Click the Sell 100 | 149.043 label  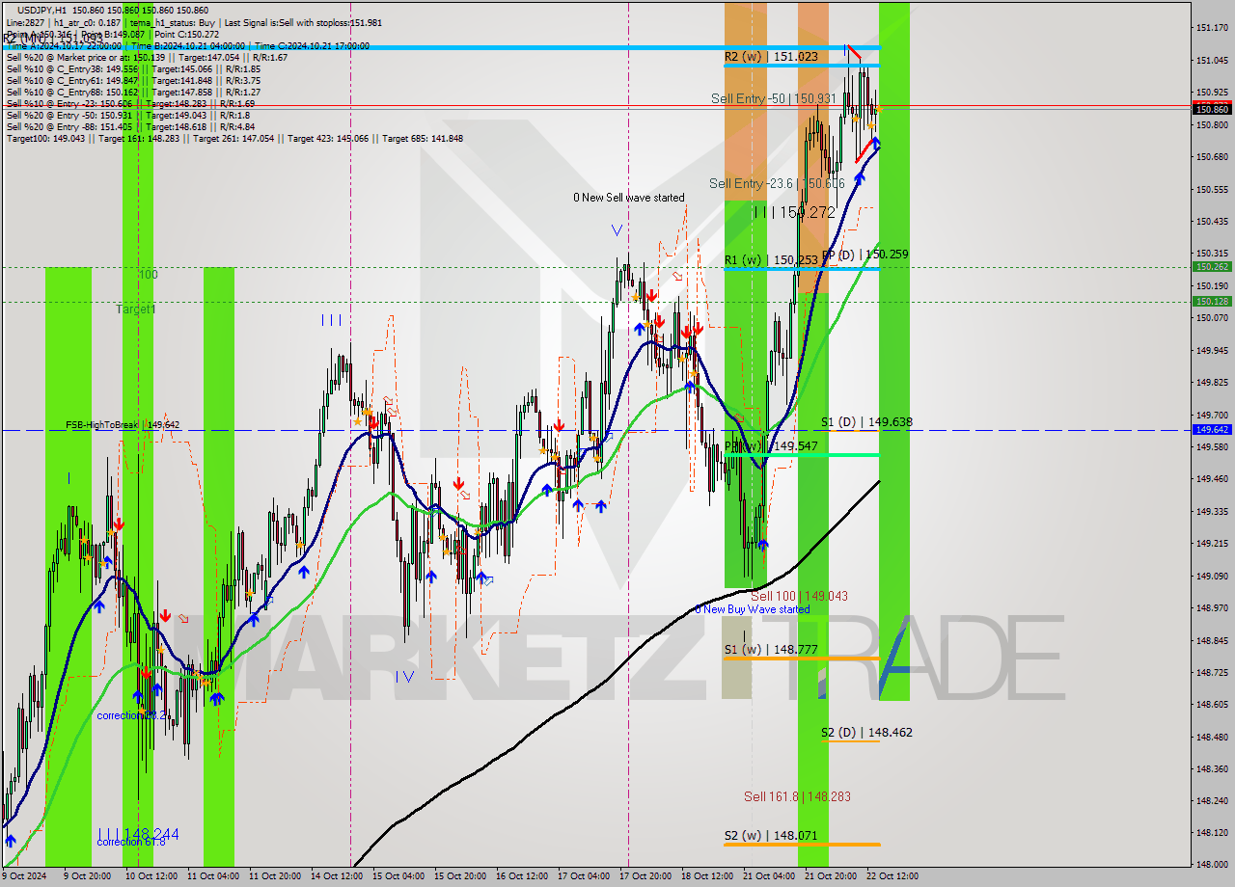(799, 597)
